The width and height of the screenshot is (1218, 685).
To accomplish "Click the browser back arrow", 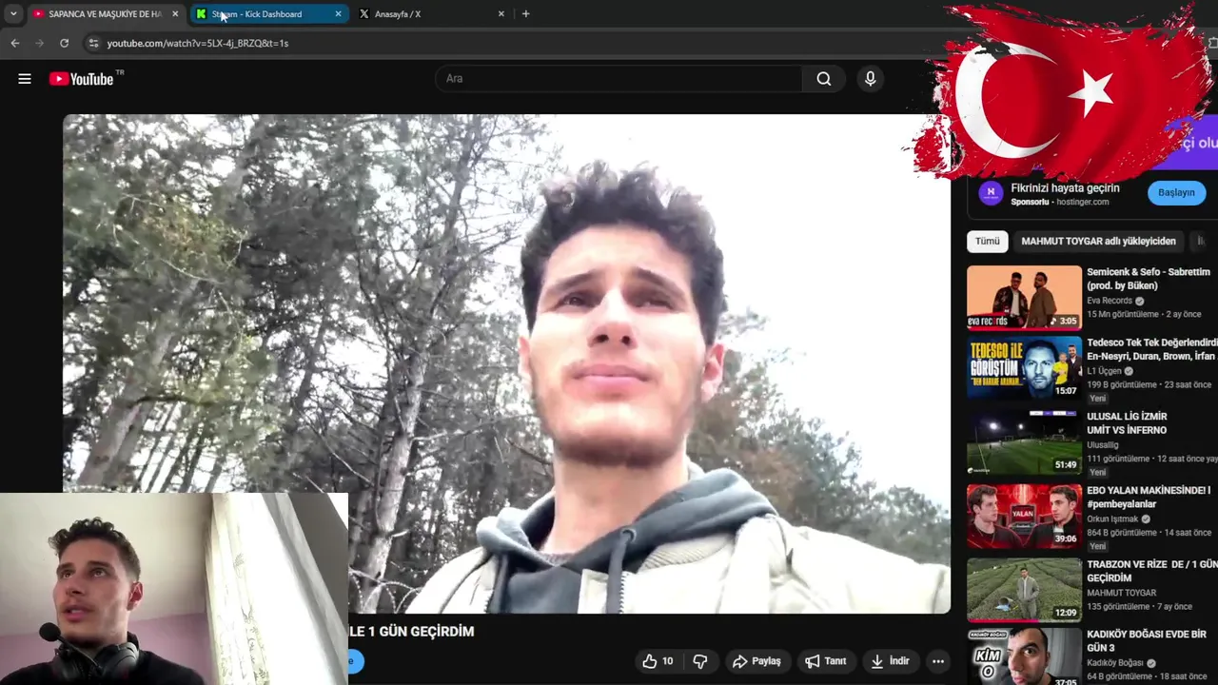I will tap(14, 43).
